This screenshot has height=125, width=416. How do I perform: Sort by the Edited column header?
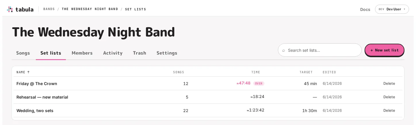(x=329, y=72)
